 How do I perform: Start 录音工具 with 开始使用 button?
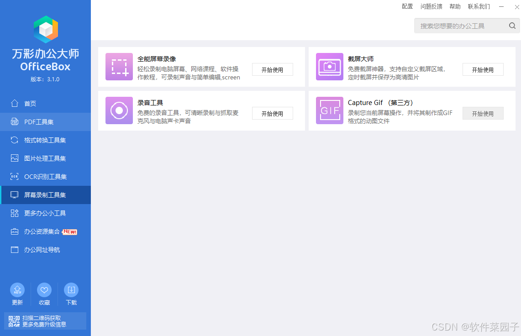tap(272, 113)
